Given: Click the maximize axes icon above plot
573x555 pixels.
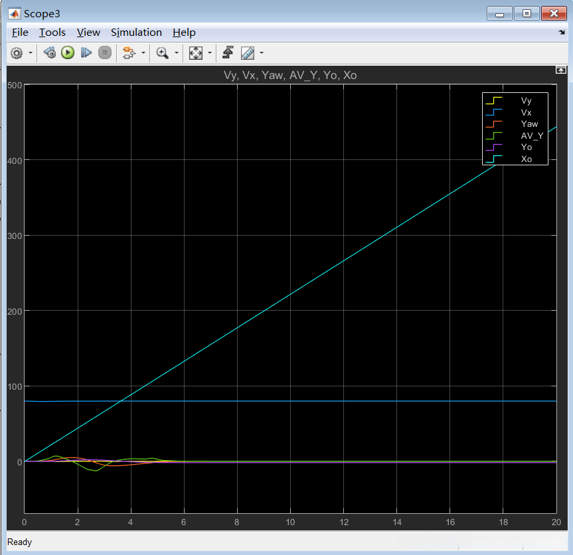Looking at the screenshot, I should (561, 70).
